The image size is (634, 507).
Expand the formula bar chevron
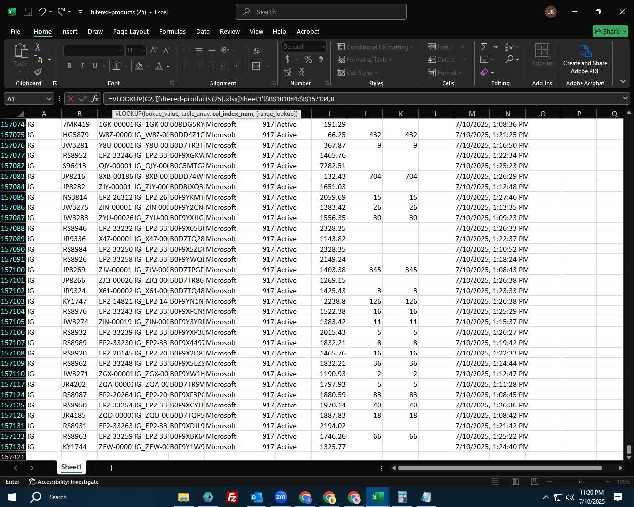click(625, 99)
